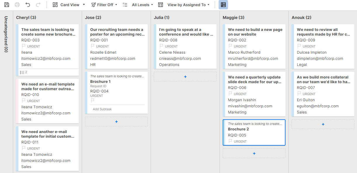357x173 pixels.
Task: Click the Save icon in the toolbar
Action: tap(6, 4)
